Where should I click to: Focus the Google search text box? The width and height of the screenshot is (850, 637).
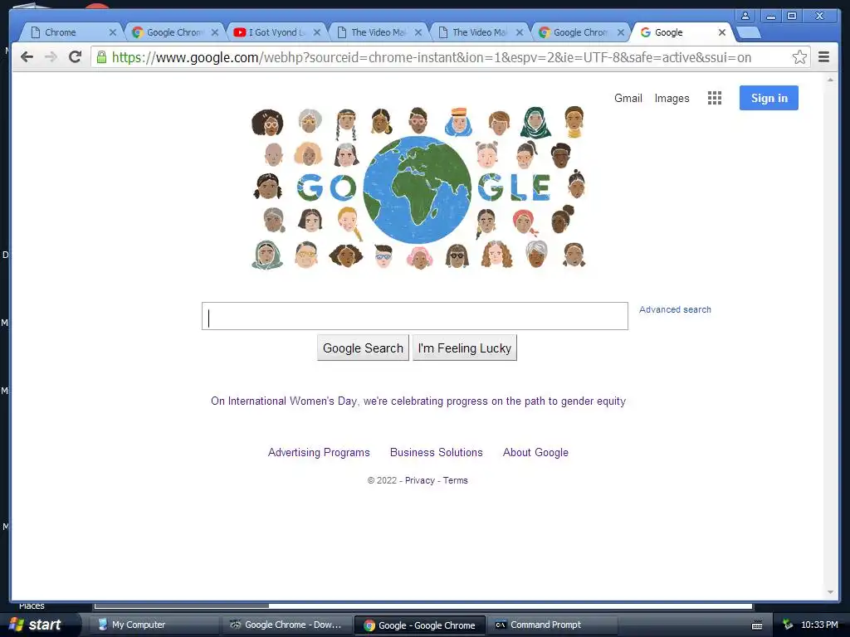(x=415, y=316)
